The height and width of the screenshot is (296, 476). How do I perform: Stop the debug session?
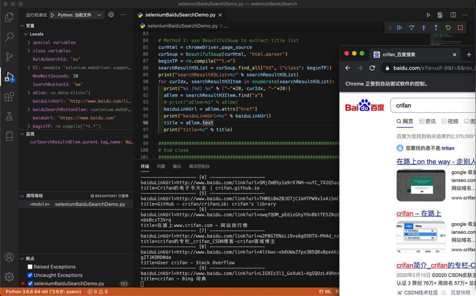pyautogui.click(x=460, y=27)
